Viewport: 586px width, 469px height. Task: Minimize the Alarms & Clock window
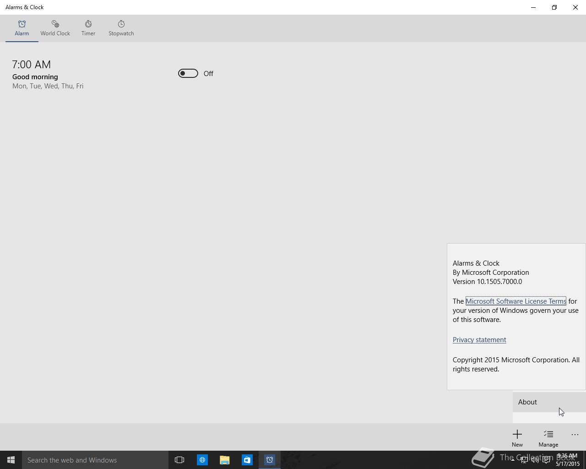click(533, 7)
